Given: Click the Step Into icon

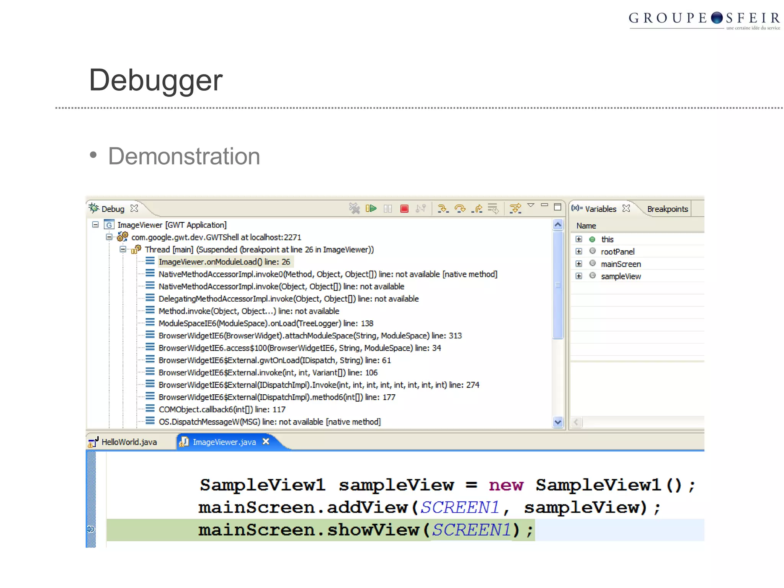Looking at the screenshot, I should 443,209.
